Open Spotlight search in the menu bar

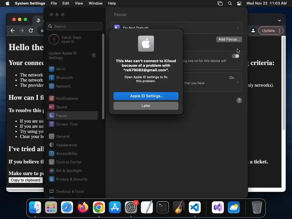[x=230, y=3]
